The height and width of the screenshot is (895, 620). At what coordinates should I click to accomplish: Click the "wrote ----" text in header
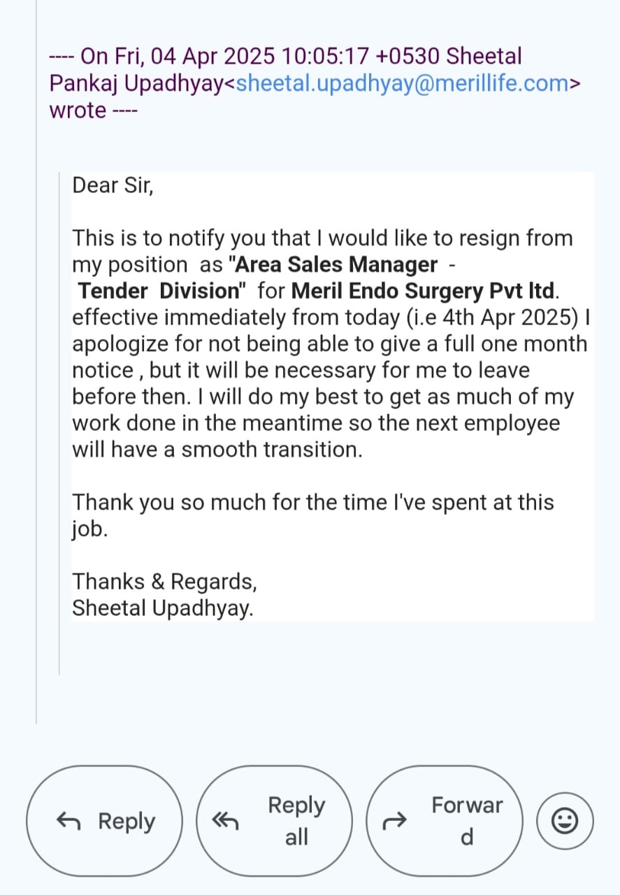pyautogui.click(x=93, y=110)
